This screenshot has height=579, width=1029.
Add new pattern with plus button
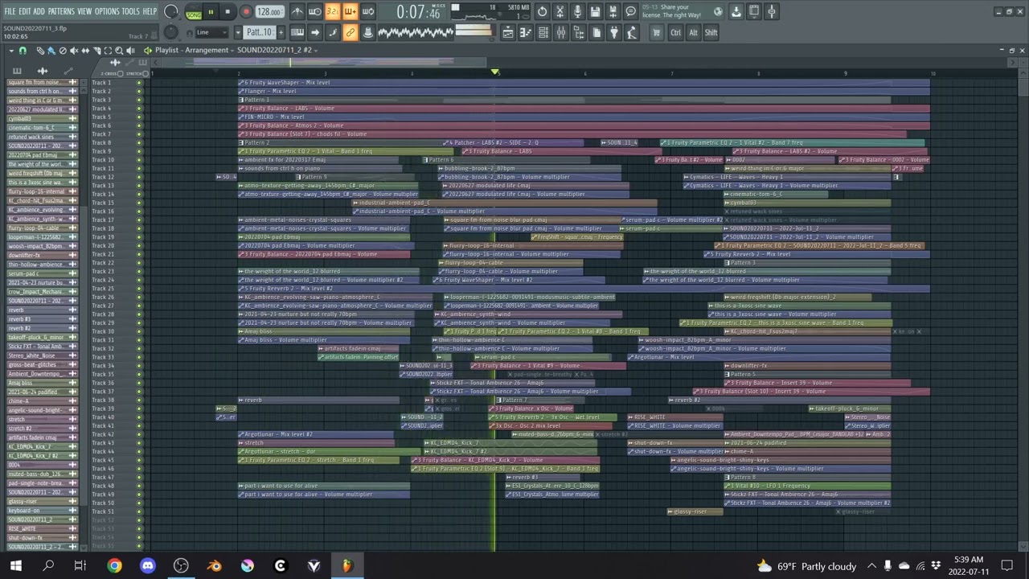click(281, 32)
